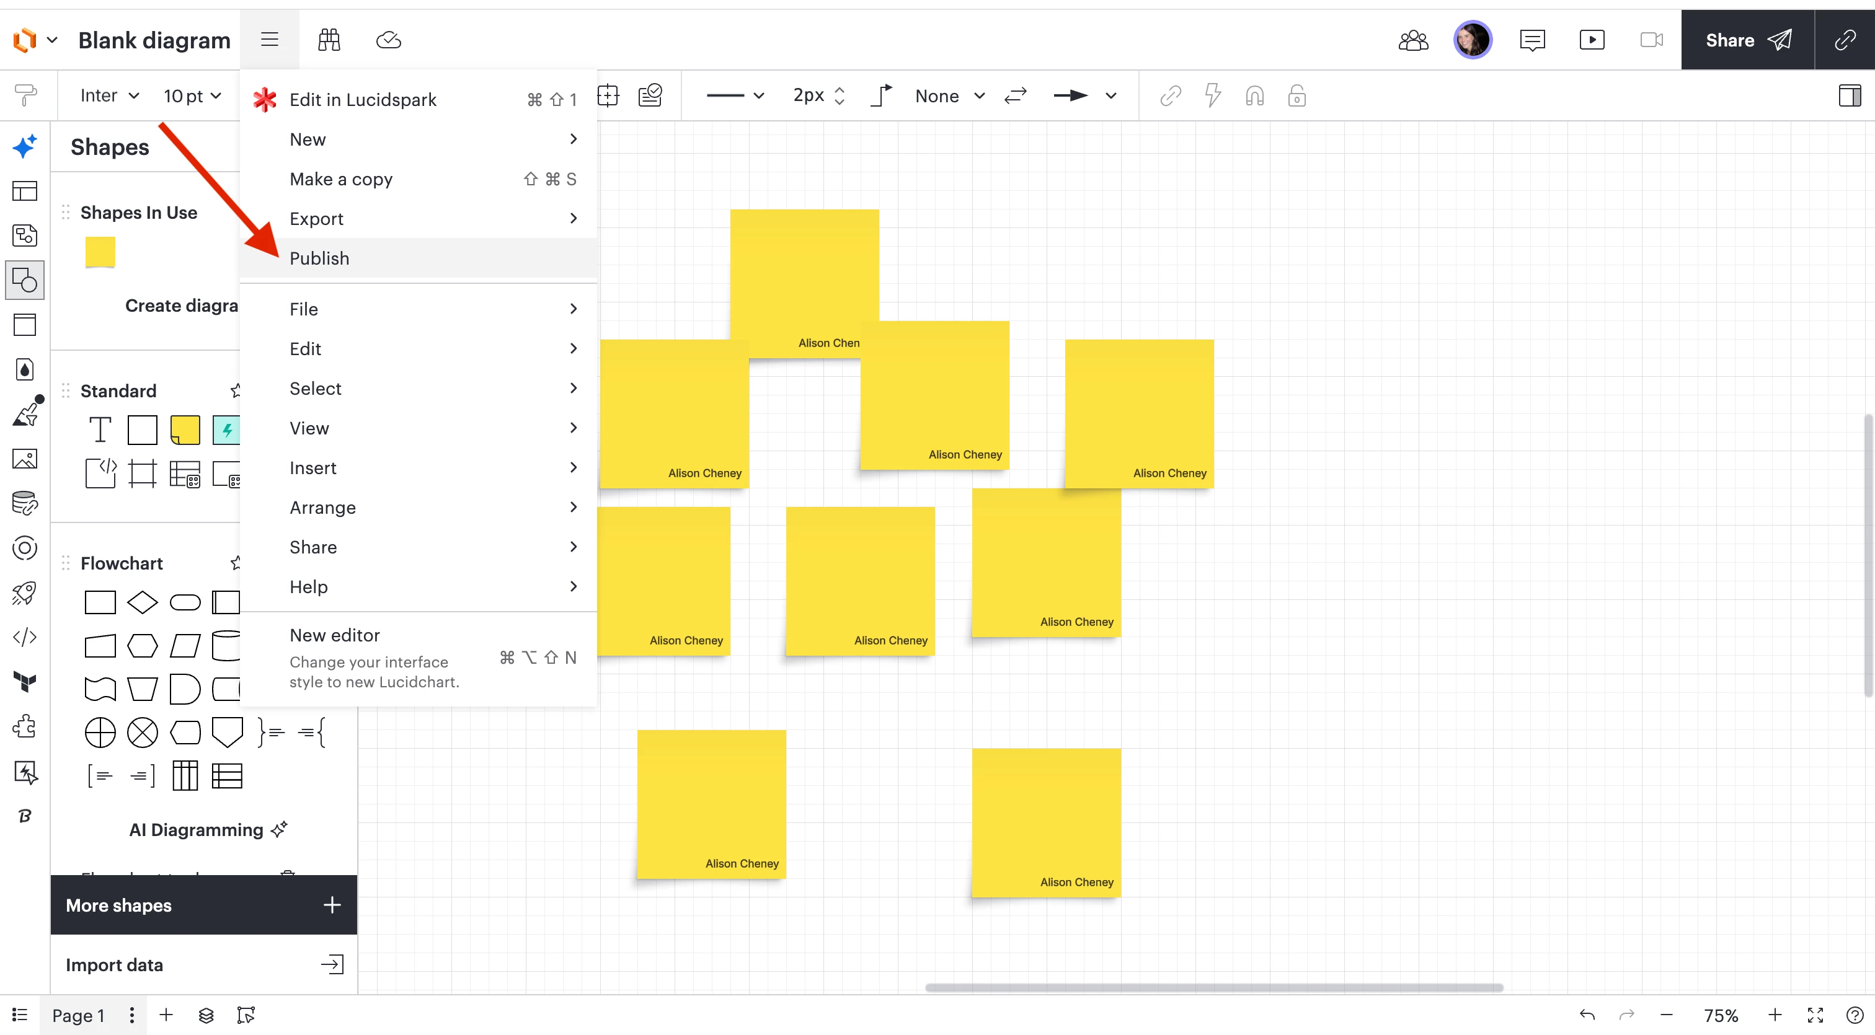Open the Shapes panel sidebar icon
The image size is (1875, 1035).
tap(25, 280)
